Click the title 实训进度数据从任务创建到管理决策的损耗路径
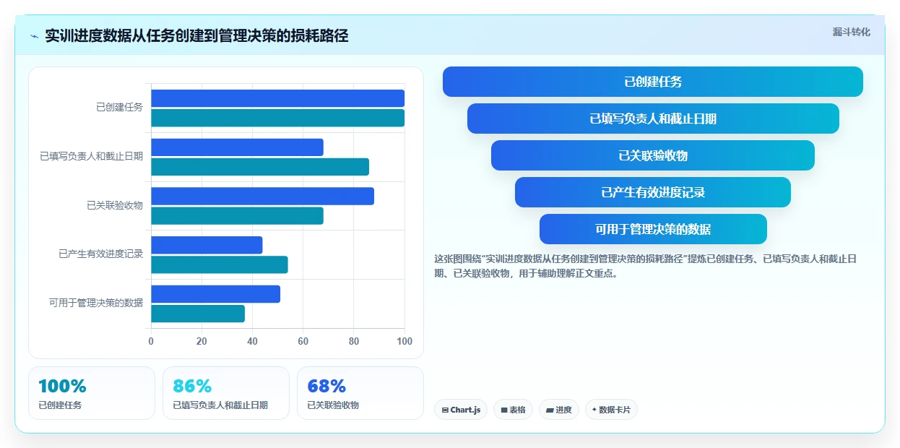 (x=196, y=36)
